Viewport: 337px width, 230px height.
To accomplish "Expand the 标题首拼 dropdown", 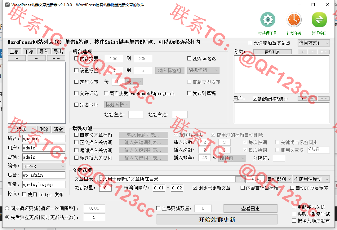I will pos(117,105).
